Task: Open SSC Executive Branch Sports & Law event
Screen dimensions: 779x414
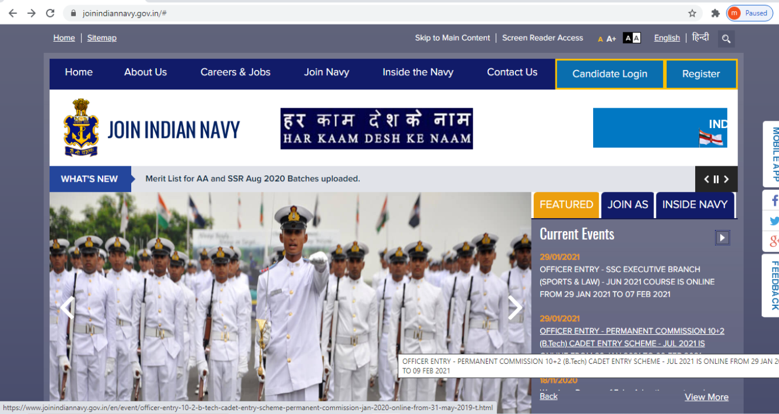Action: pyautogui.click(x=627, y=282)
